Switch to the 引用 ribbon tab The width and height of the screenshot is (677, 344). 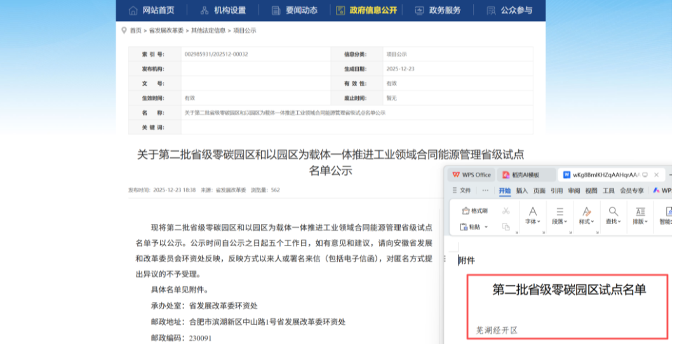(x=556, y=191)
